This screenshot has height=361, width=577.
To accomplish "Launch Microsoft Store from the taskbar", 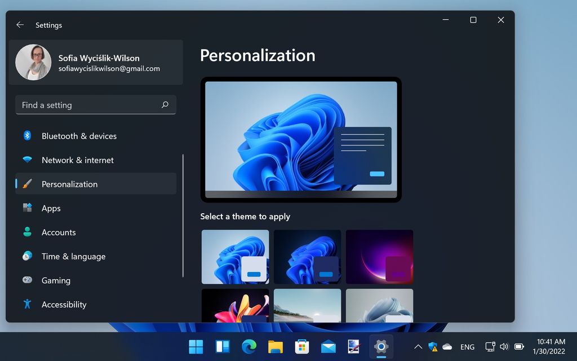I will click(x=301, y=347).
